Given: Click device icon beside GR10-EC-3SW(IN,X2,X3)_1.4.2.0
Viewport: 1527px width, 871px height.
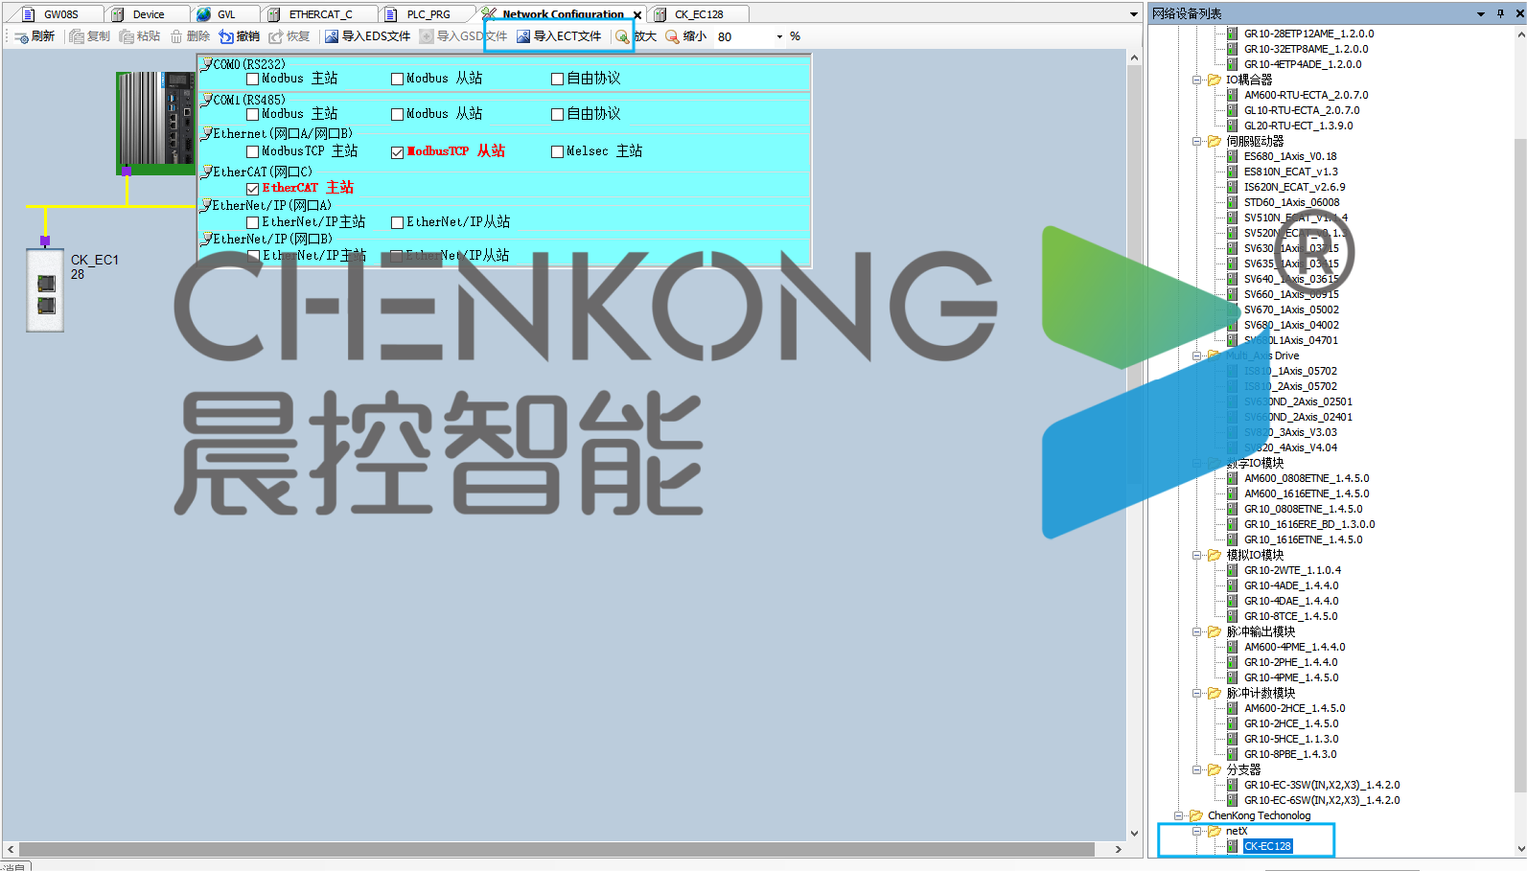Looking at the screenshot, I should [x=1233, y=785].
